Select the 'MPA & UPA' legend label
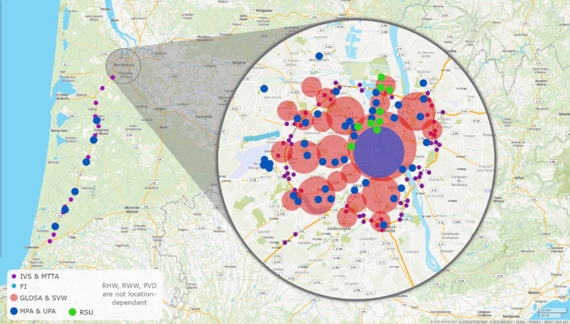 [x=38, y=311]
